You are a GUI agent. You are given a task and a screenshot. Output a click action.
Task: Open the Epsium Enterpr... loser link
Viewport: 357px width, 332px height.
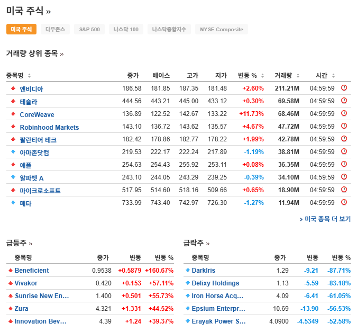point(218,309)
